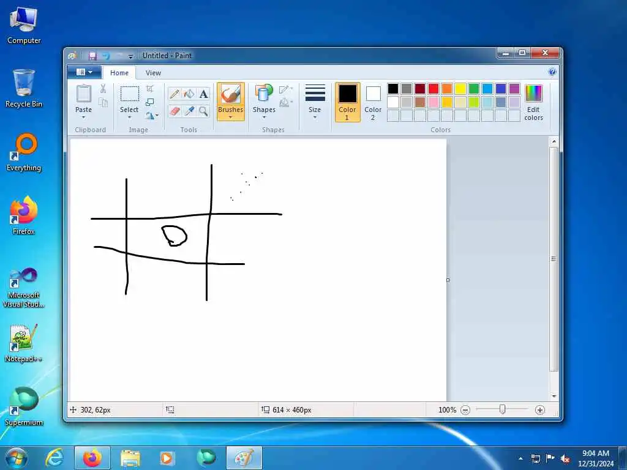Open Paste dropdown arrow
The width and height of the screenshot is (627, 470).
83,117
